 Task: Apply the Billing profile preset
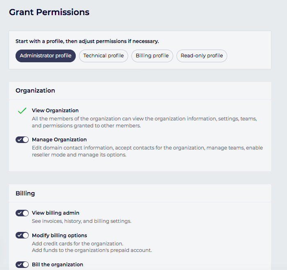click(x=152, y=56)
